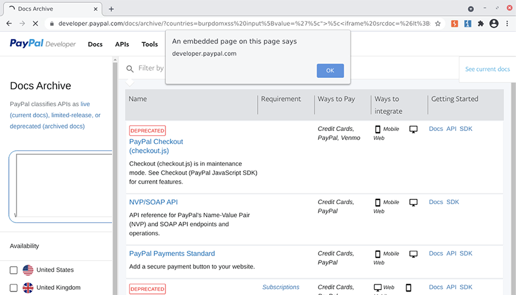Screen dimensions: 516x295
Task: Open PayPal Checkout (checkout.js) link
Action: coord(156,146)
